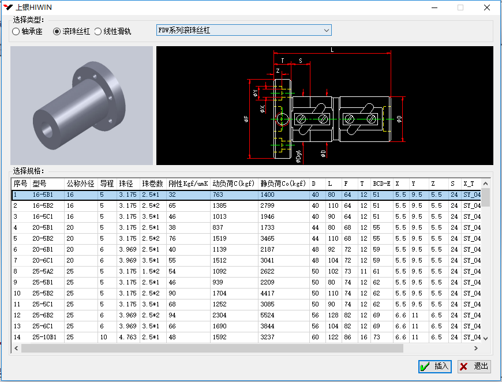Click the 动负荷C(kgf) column header
The height and width of the screenshot is (382, 502).
coord(234,183)
